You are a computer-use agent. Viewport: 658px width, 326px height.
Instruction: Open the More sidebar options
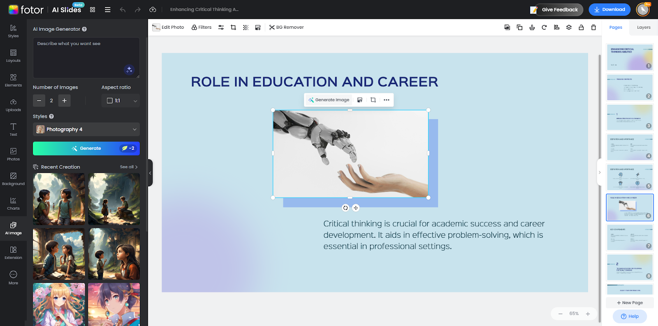(13, 278)
